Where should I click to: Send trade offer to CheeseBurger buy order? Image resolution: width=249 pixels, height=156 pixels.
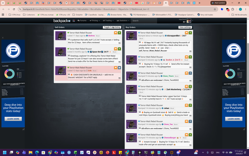[190, 135]
